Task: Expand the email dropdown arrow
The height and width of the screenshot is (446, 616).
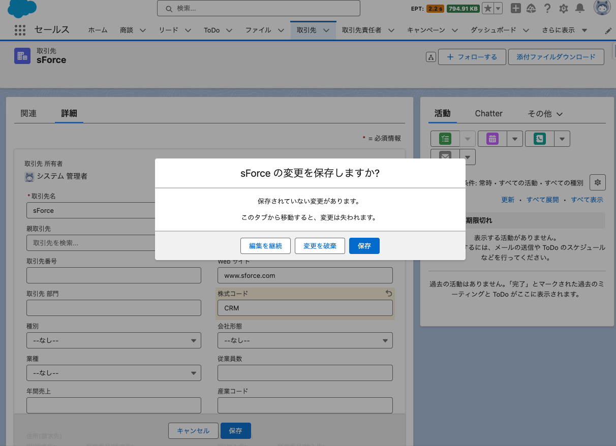Action: pos(468,156)
